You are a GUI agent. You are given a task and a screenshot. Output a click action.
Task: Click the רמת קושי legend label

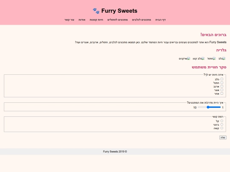coord(218,117)
